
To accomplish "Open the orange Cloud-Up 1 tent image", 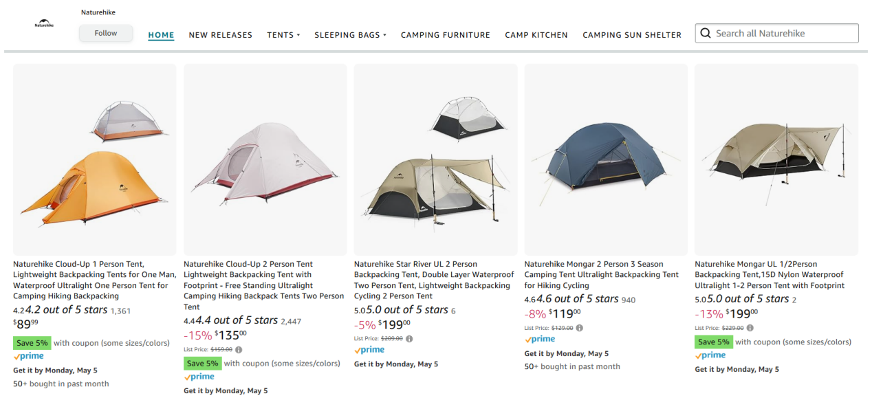I will (x=94, y=159).
